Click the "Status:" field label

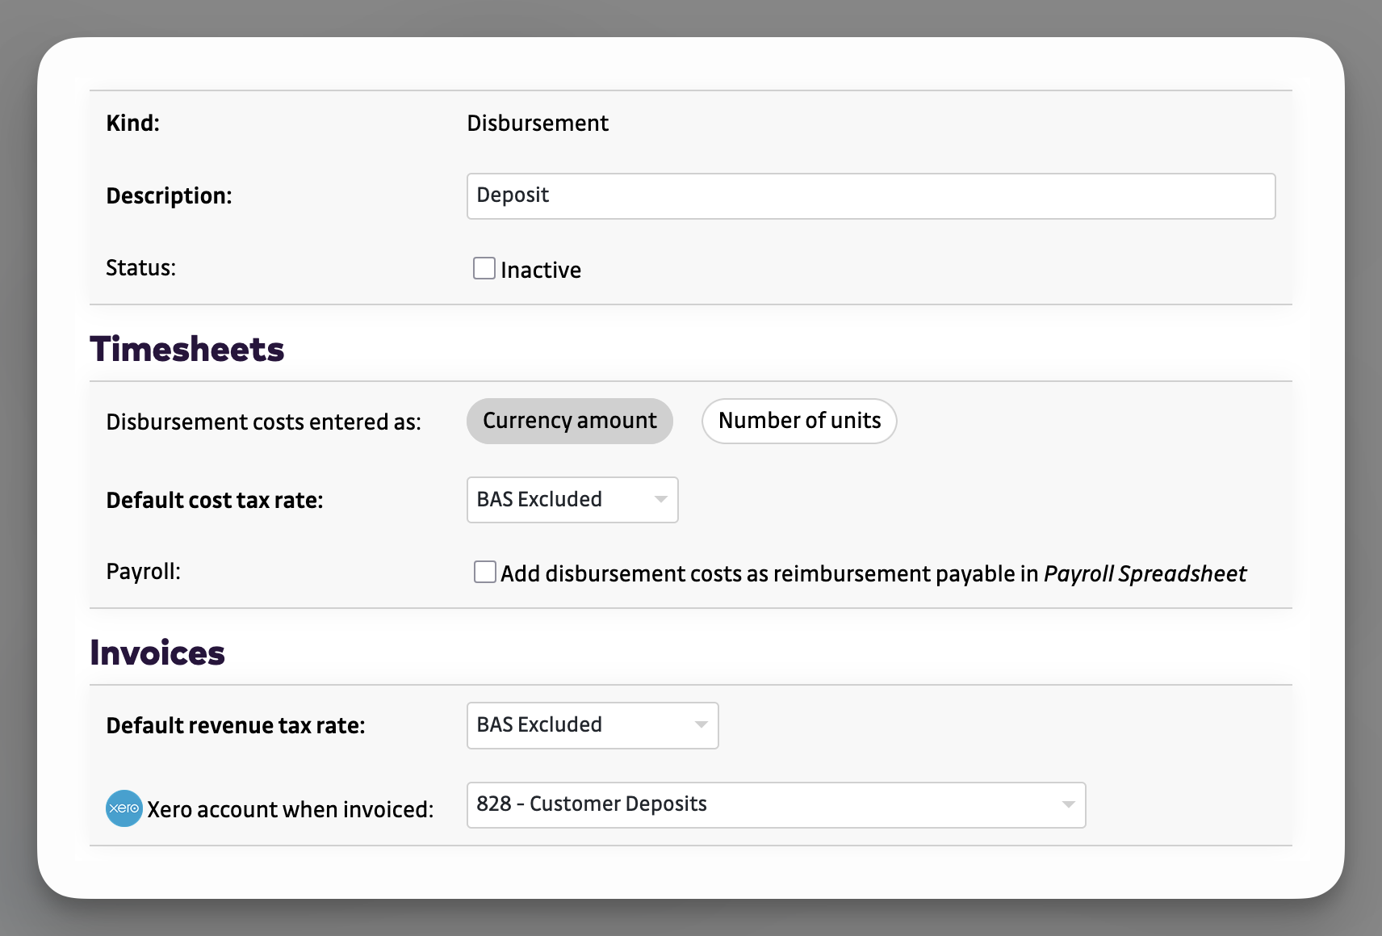tap(140, 267)
